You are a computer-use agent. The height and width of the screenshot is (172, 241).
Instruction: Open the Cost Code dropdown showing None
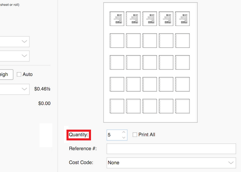(x=171, y=162)
